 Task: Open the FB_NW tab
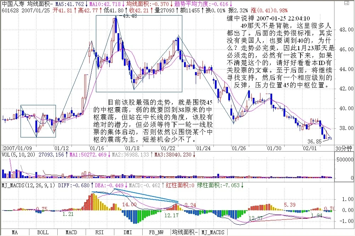(x=156, y=232)
